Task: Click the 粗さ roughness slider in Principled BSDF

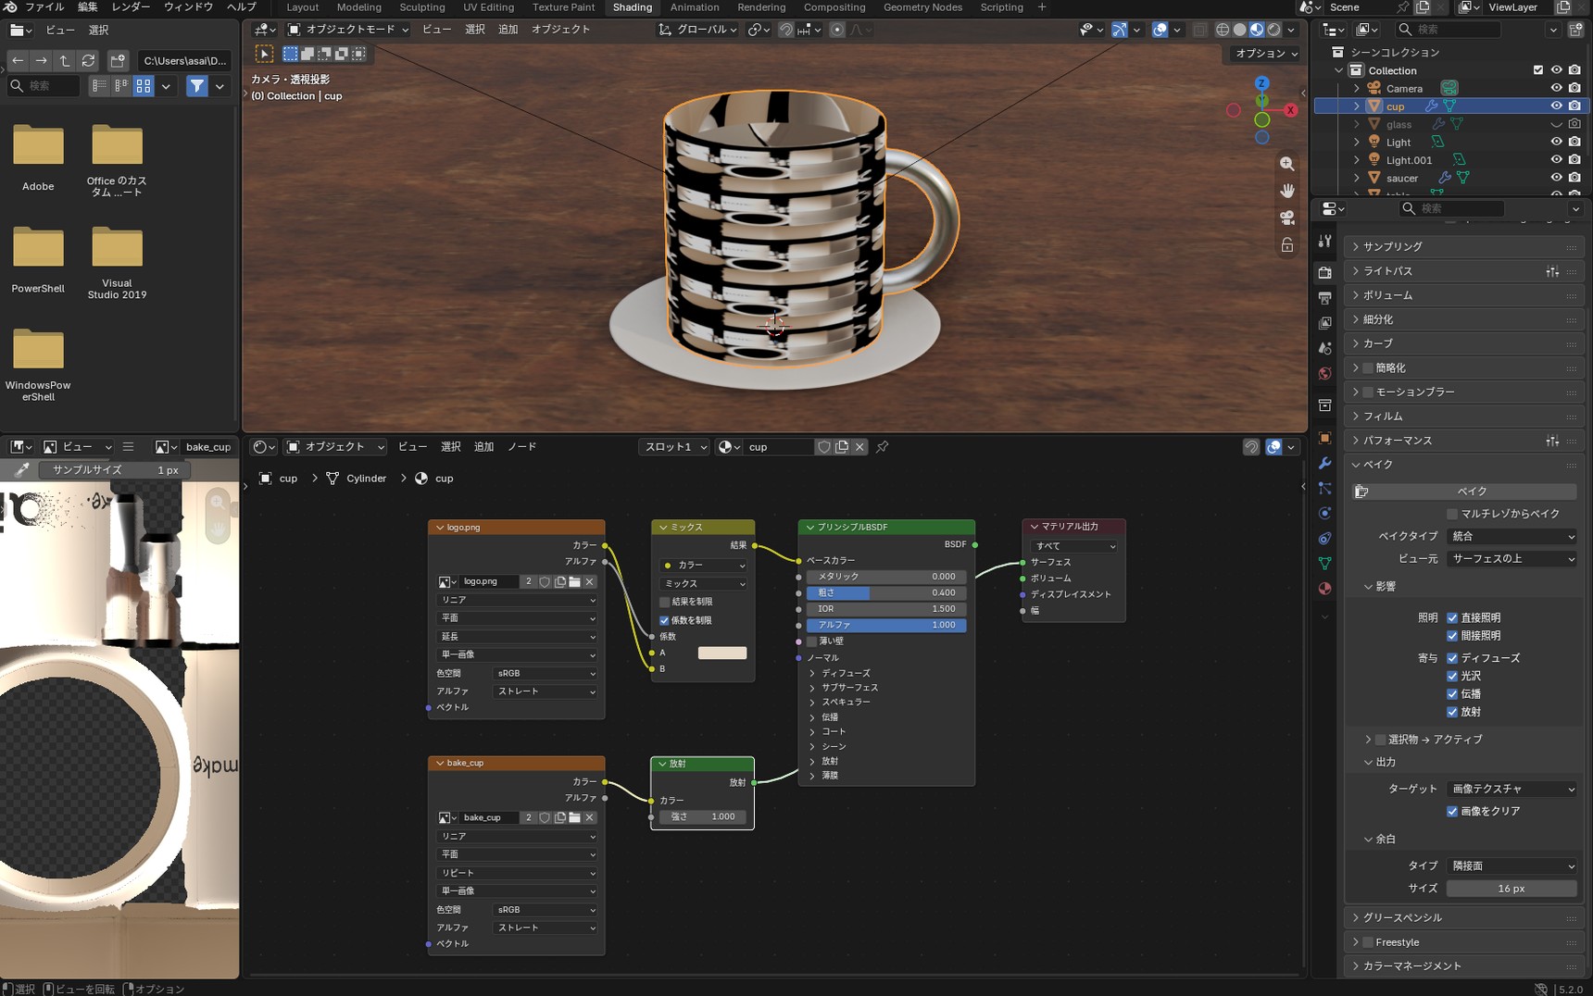Action: pos(885,593)
